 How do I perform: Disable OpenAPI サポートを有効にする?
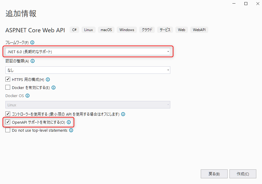coord(8,122)
